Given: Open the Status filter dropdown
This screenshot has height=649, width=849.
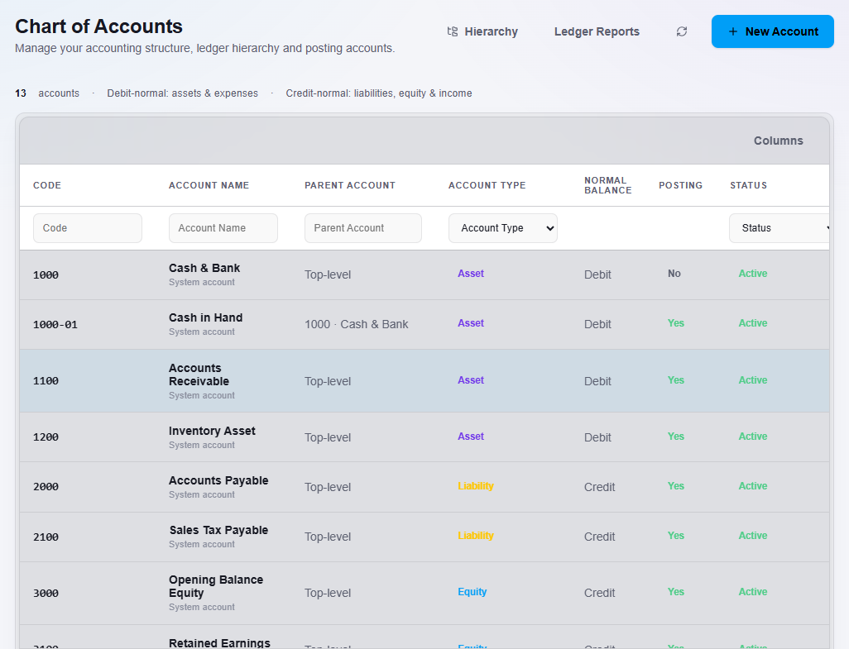Looking at the screenshot, I should [779, 228].
